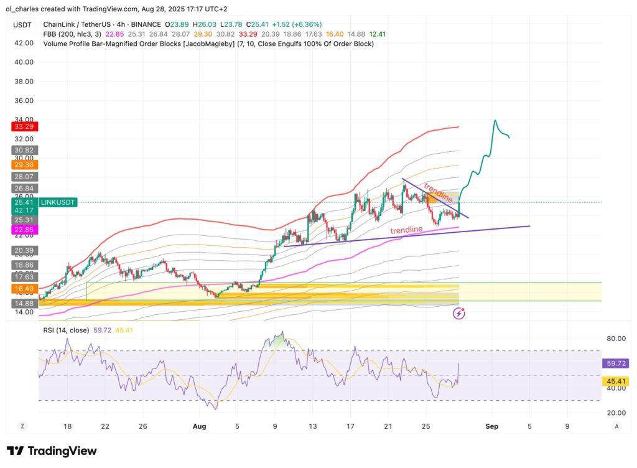Click the purple lightning event icon
Screen dimensions: 637x468
[x=459, y=313]
